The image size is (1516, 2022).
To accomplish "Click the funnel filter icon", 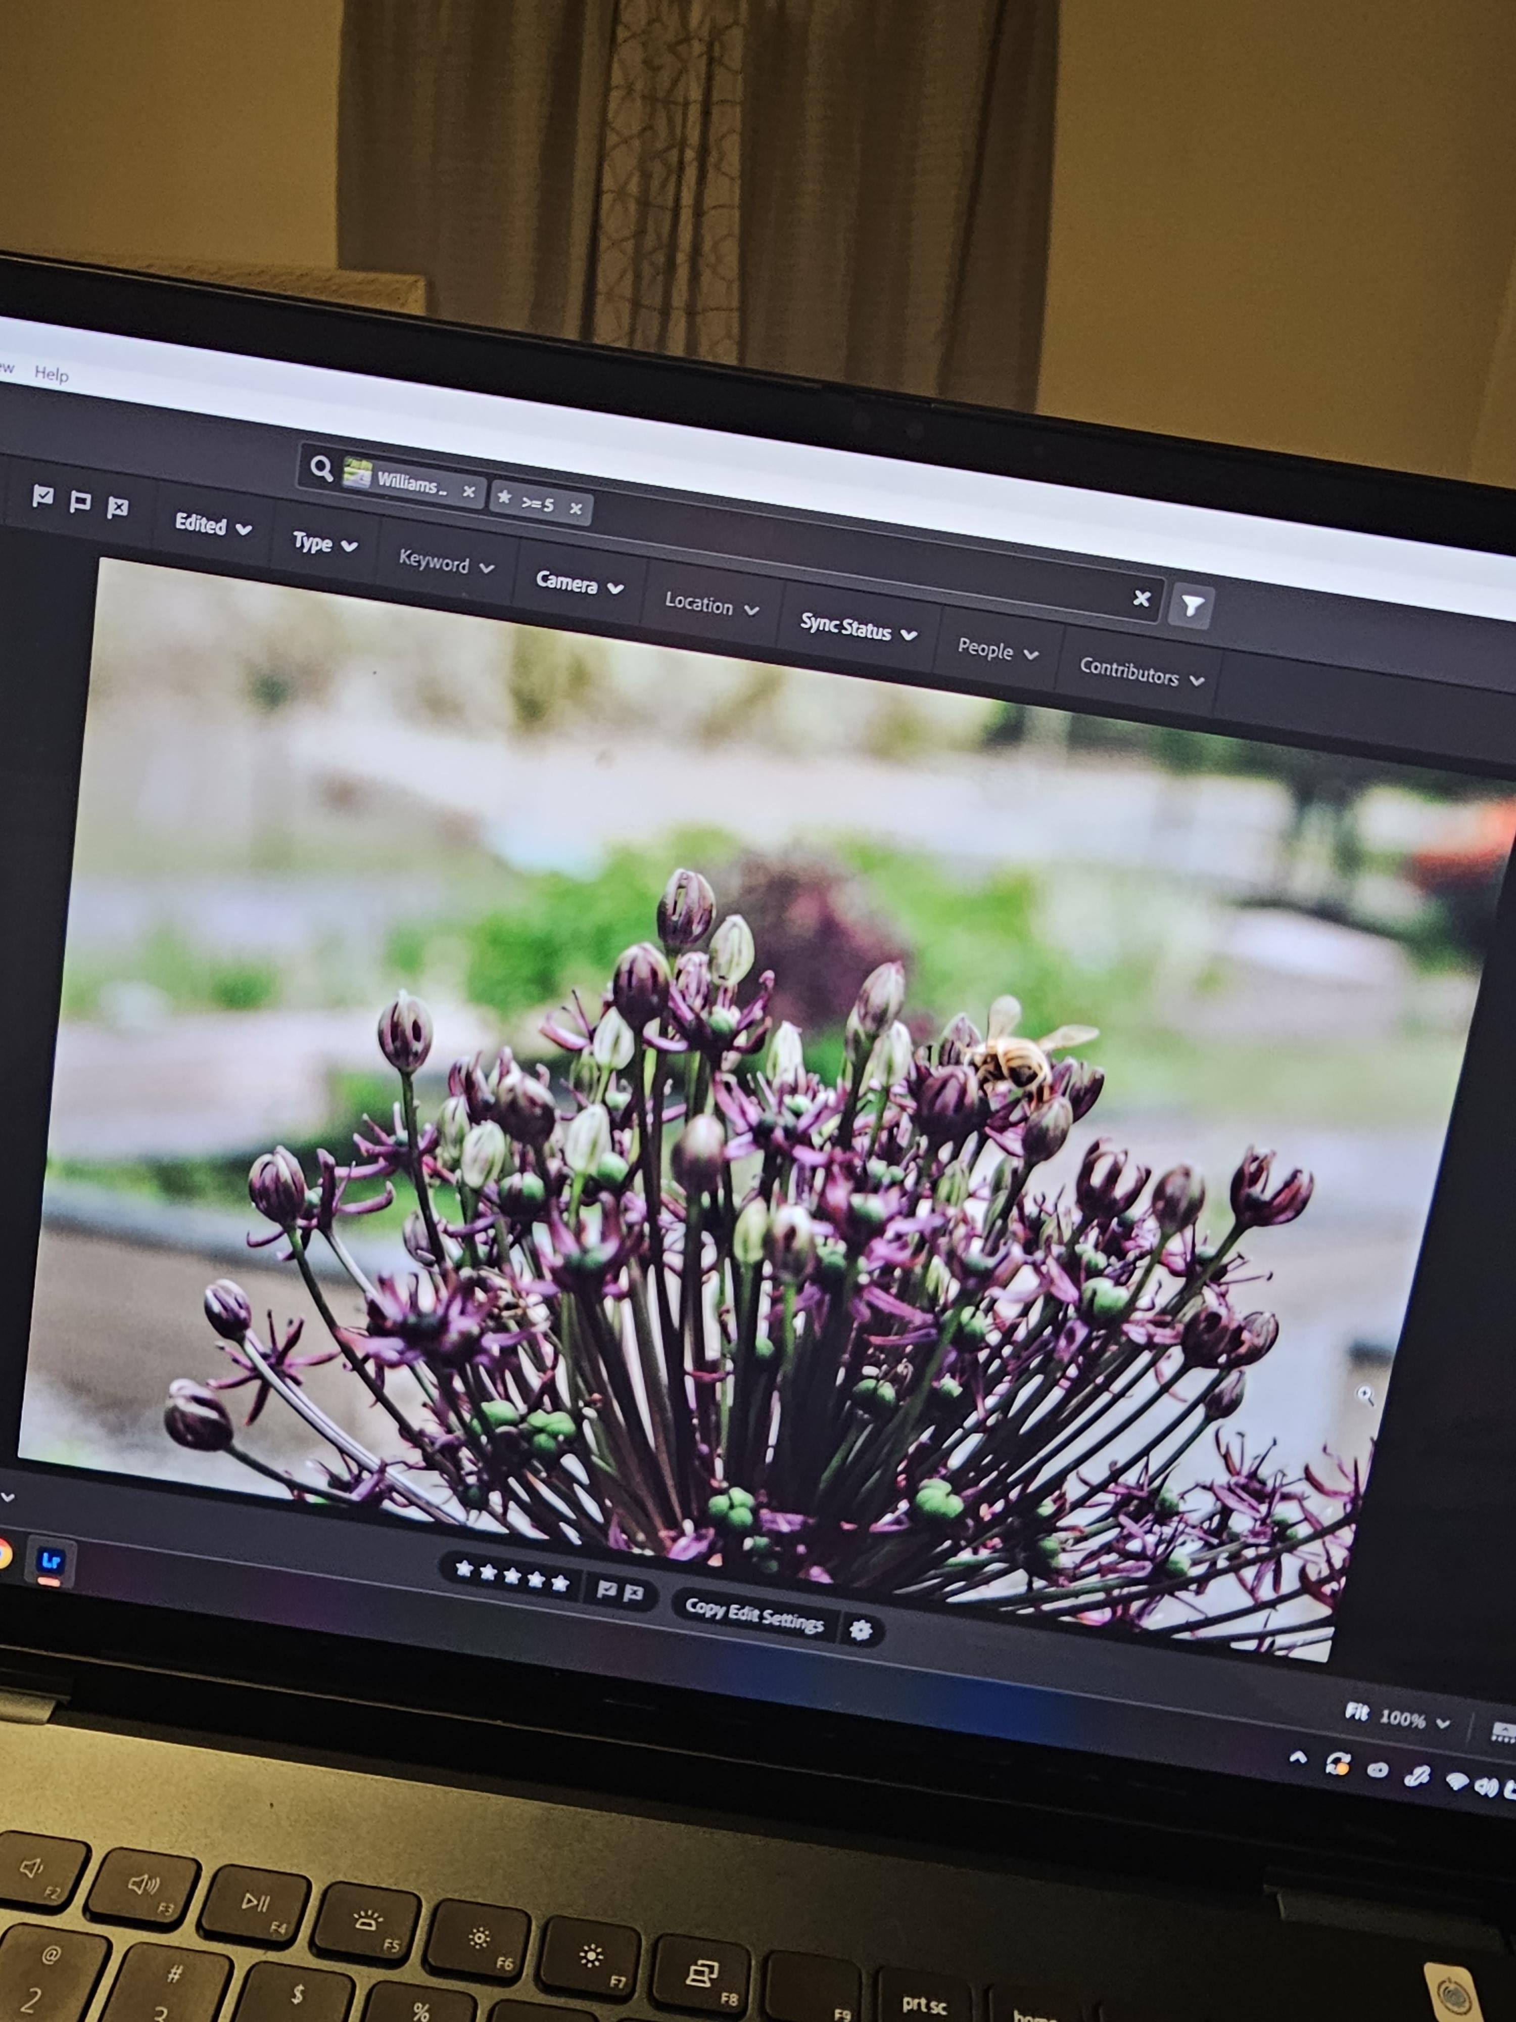I will pyautogui.click(x=1192, y=605).
